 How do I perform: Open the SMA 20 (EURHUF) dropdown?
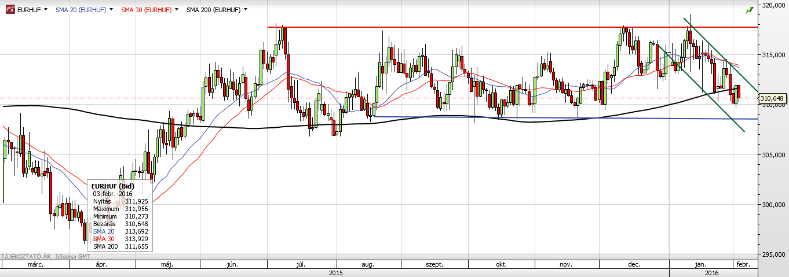click(112, 10)
